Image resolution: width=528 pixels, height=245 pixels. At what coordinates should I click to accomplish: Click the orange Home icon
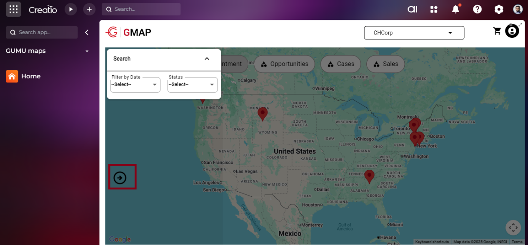(12, 76)
